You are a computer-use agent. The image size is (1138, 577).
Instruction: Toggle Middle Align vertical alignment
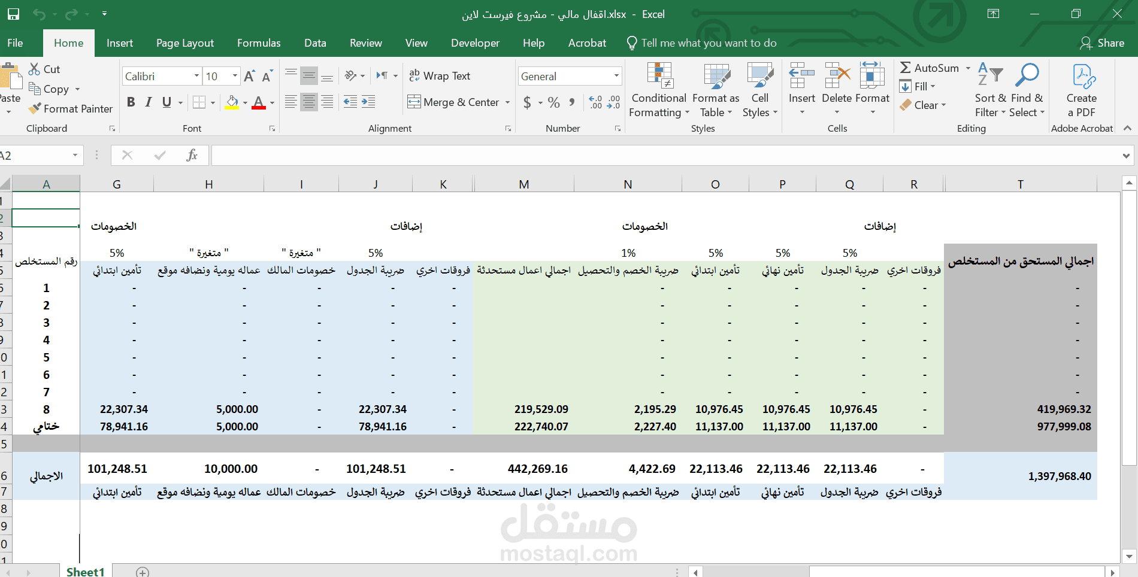click(x=308, y=75)
